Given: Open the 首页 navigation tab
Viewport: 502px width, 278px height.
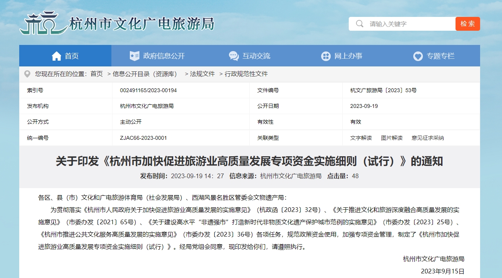Looking at the screenshot, I should coord(71,56).
